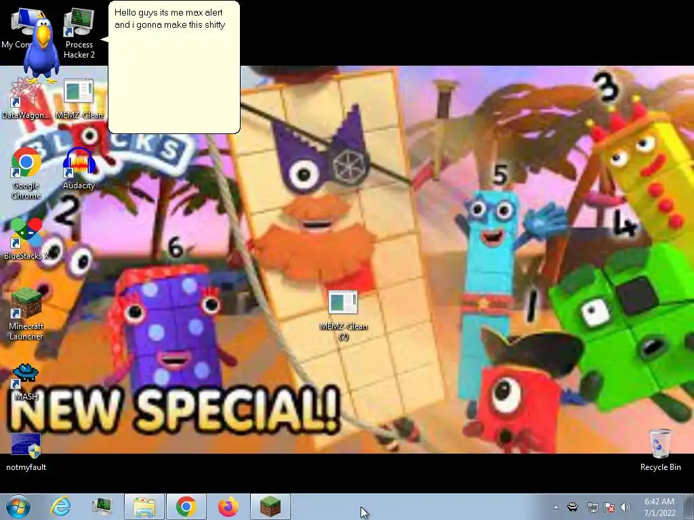694x520 pixels.
Task: Switch to Google Chrome in taskbar
Action: 186,506
